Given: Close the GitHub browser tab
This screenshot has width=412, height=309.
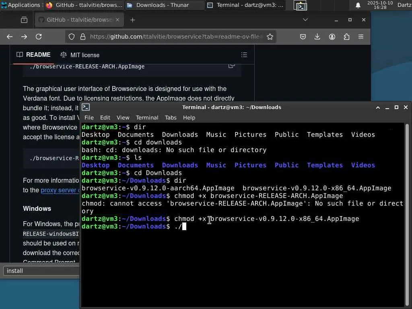Looking at the screenshot, I should pos(117,20).
